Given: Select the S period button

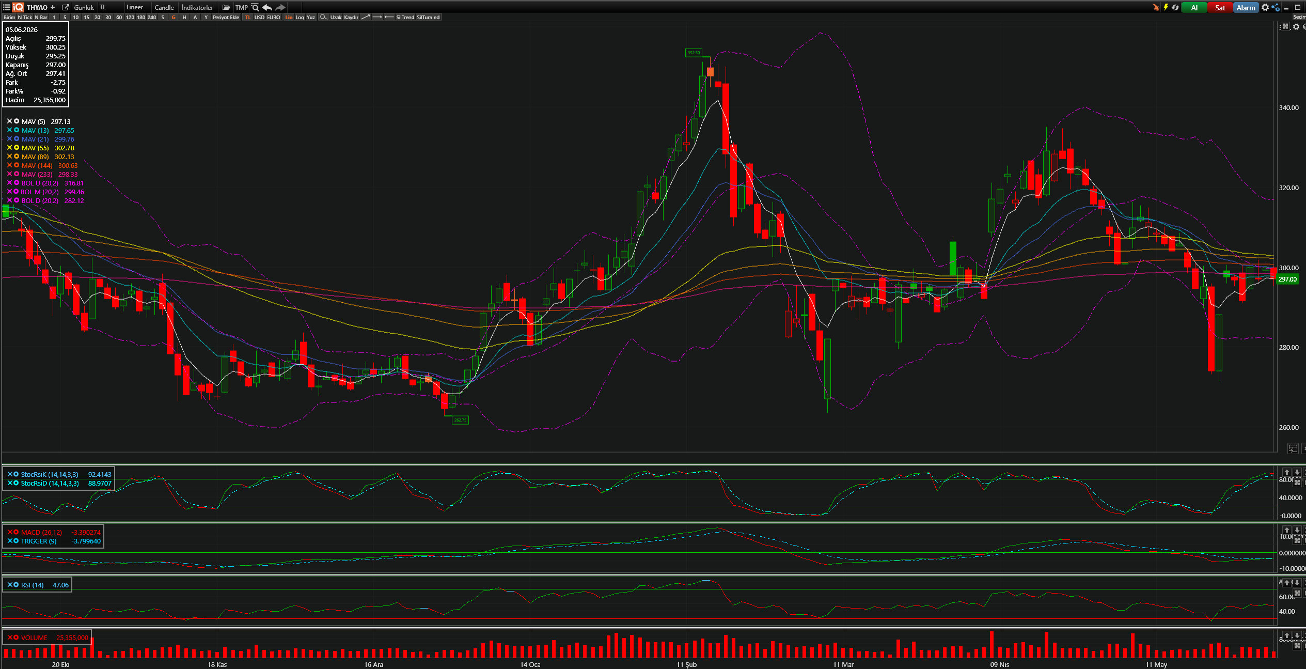Looking at the screenshot, I should (x=163, y=17).
